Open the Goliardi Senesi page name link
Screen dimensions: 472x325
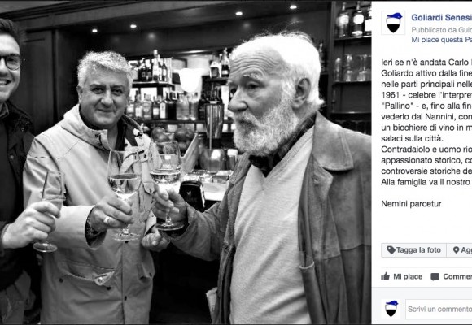(x=442, y=17)
